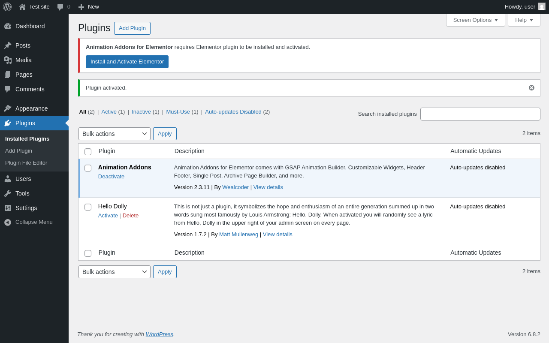The height and width of the screenshot is (343, 549).
Task: Deactivate the Animation Addons plugin
Action: pos(111,177)
